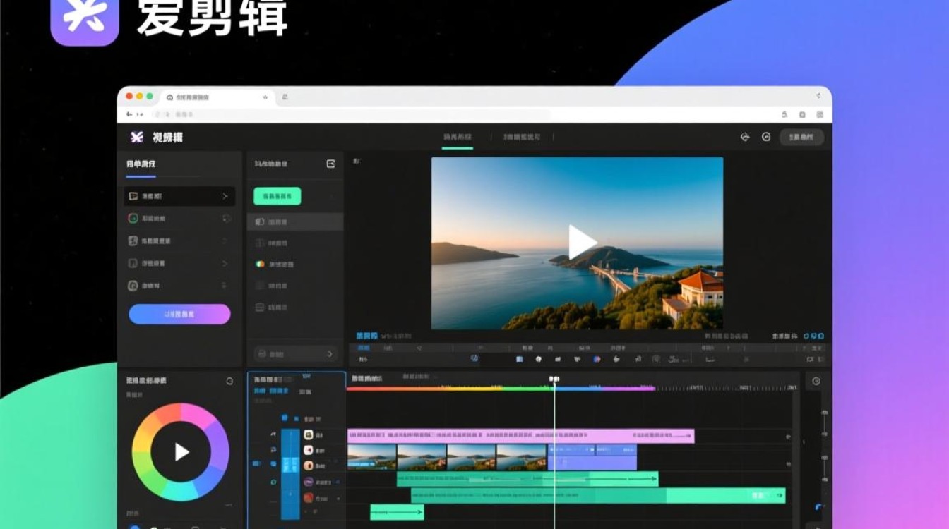Screen dimensions: 949x529
Task: Click the green button in the middle panel
Action: pyautogui.click(x=277, y=196)
